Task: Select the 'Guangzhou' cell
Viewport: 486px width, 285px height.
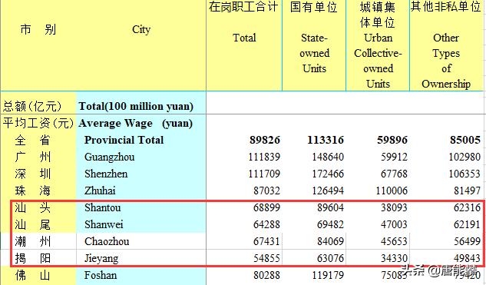Action: (x=110, y=157)
